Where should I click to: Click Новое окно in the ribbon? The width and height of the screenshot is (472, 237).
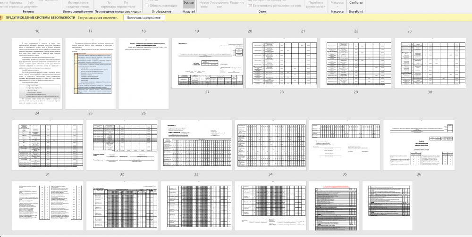click(204, 4)
